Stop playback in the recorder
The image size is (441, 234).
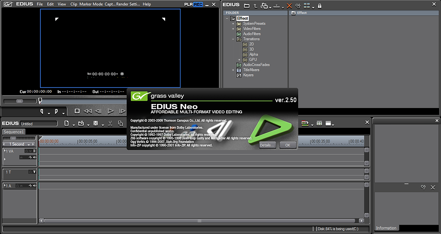77,111
